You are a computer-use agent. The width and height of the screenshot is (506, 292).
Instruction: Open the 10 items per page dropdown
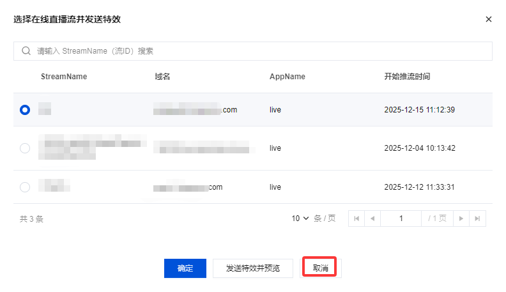(x=300, y=219)
